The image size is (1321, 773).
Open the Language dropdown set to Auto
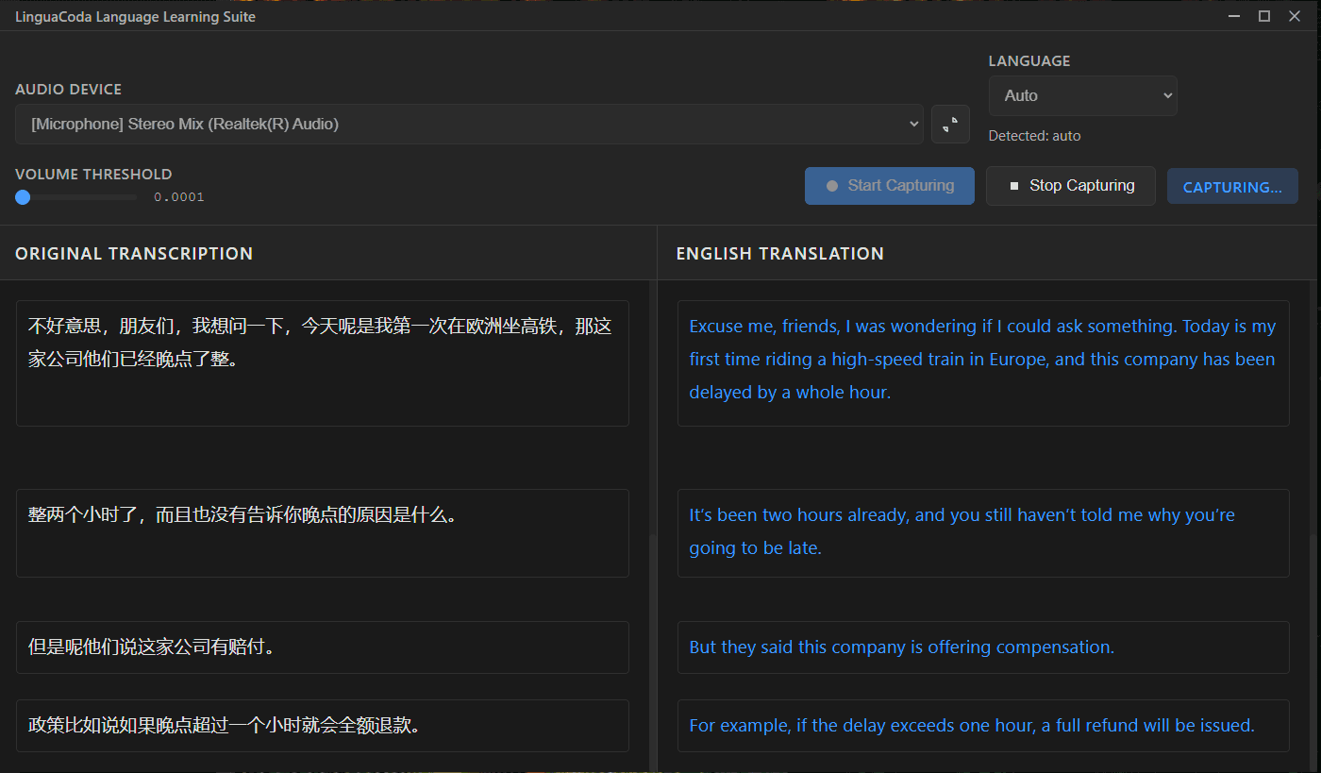tap(1082, 95)
